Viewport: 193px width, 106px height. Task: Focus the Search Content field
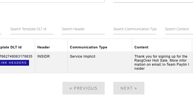click(x=179, y=29)
